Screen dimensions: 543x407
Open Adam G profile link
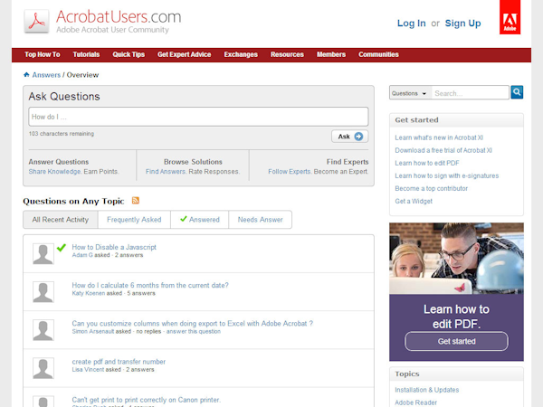[82, 255]
